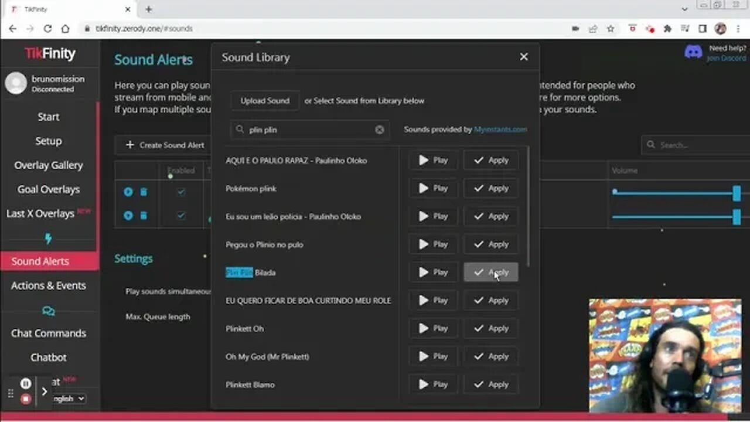Play the Plinkett Oh sound
This screenshot has height=422, width=750.
(433, 328)
